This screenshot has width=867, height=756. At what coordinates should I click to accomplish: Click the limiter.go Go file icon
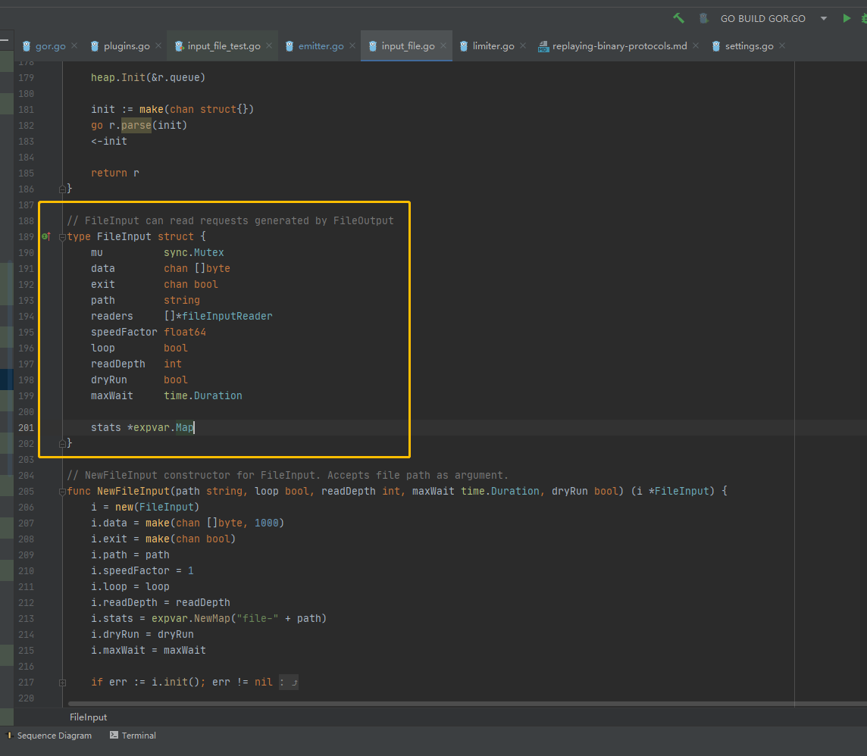(463, 46)
